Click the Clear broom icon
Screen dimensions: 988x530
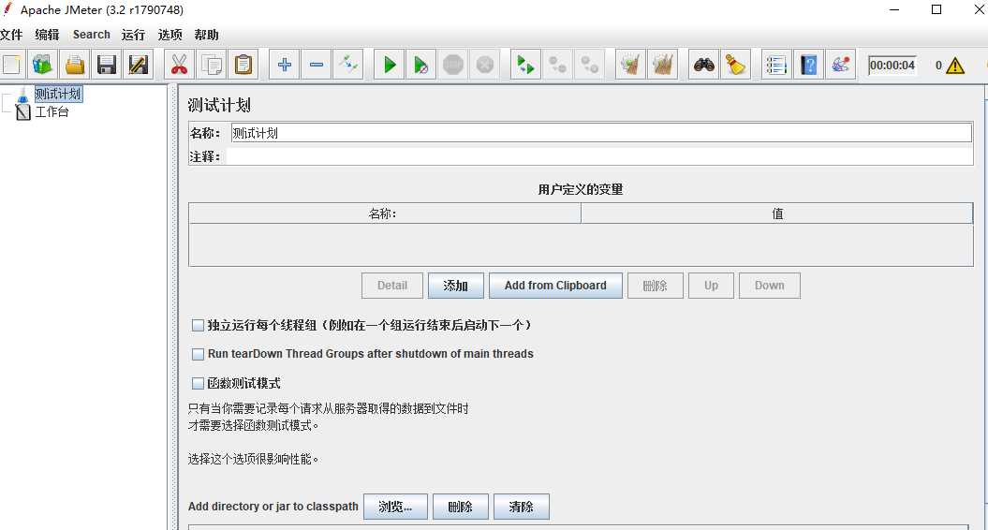(x=631, y=65)
